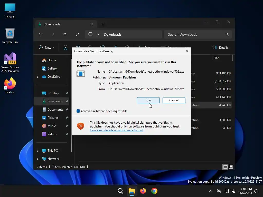Click the pin icon next to Music
Viewport: 263px width, 197px height.
pyautogui.click(x=67, y=126)
